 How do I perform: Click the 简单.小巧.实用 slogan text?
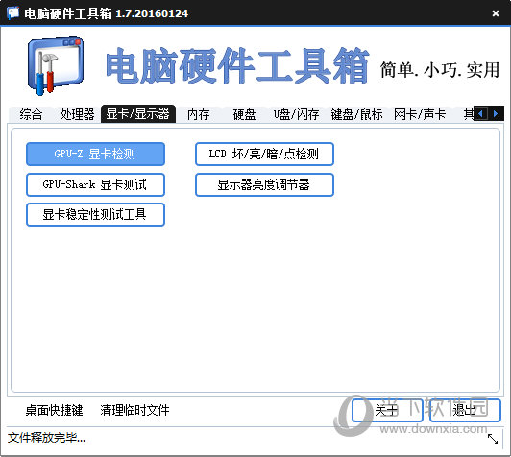point(440,70)
